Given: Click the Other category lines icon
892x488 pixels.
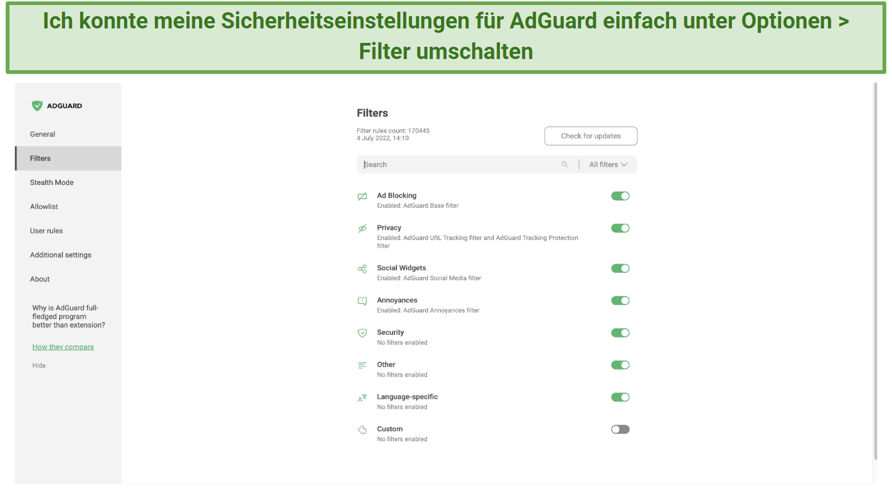Looking at the screenshot, I should click(x=362, y=365).
